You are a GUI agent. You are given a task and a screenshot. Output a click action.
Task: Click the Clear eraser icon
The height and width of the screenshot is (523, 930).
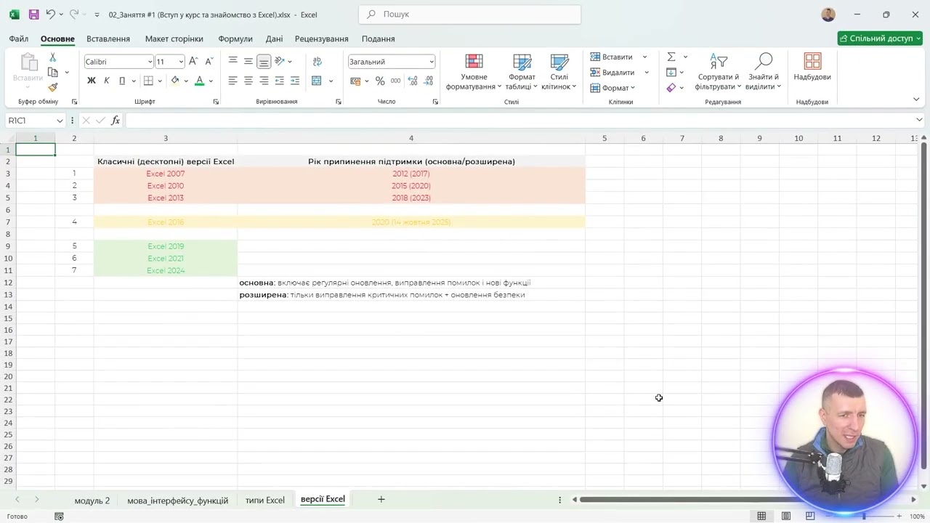(x=671, y=87)
